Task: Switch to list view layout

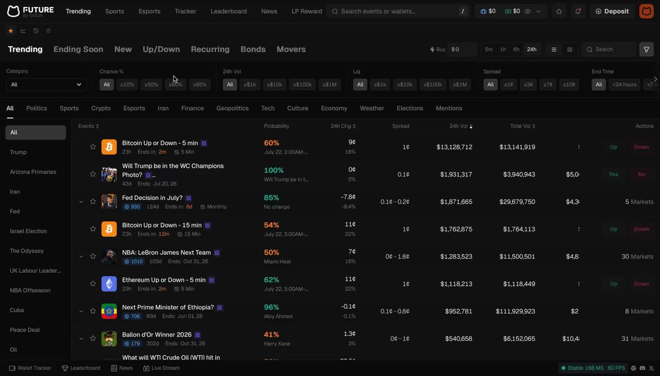Action: pyautogui.click(x=554, y=49)
